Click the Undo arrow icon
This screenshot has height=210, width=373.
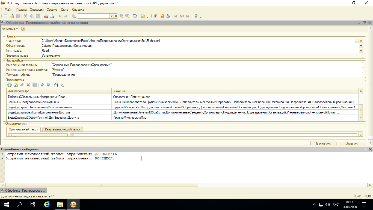[x=60, y=16]
